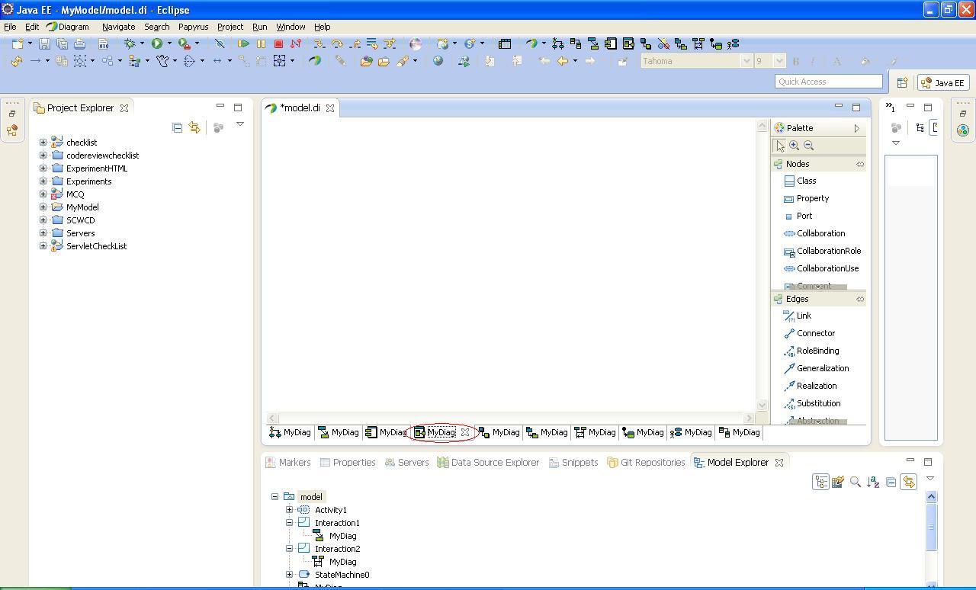Click the Step Over debug icon
The height and width of the screenshot is (590, 976).
pyautogui.click(x=337, y=44)
